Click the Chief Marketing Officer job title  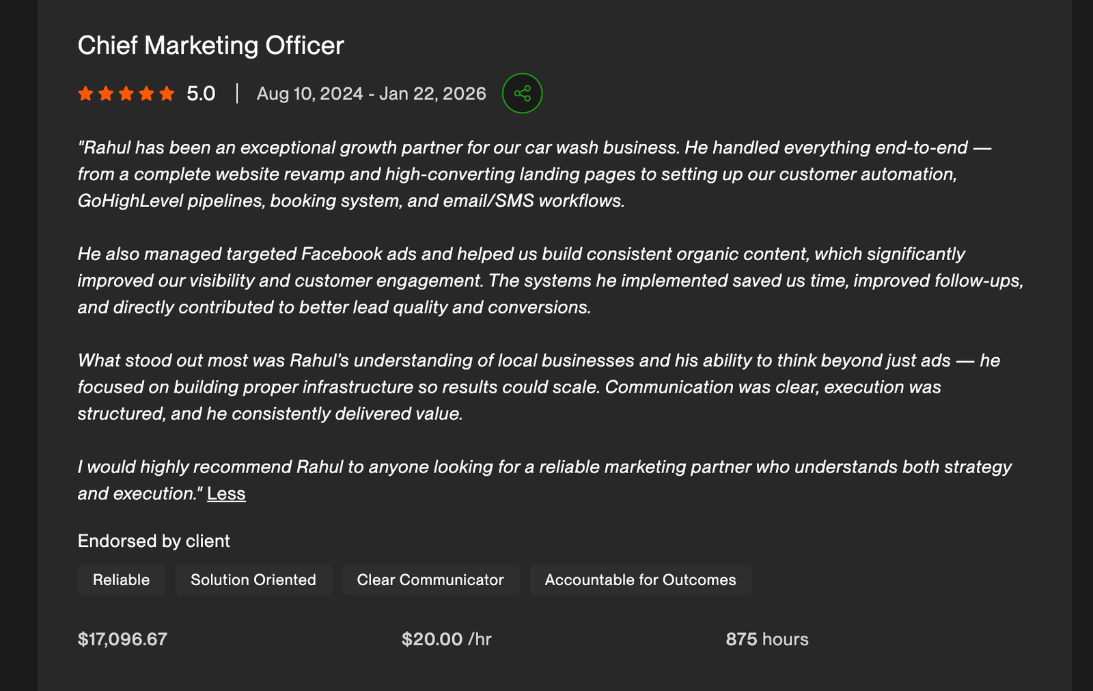pos(211,46)
